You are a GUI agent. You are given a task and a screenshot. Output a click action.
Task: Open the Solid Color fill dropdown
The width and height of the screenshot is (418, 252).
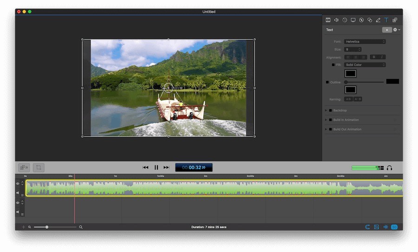[x=365, y=65]
